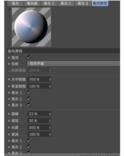This screenshot has width=125, height=156.
Task: Select the 高光 3 tab
Action: 83,3
